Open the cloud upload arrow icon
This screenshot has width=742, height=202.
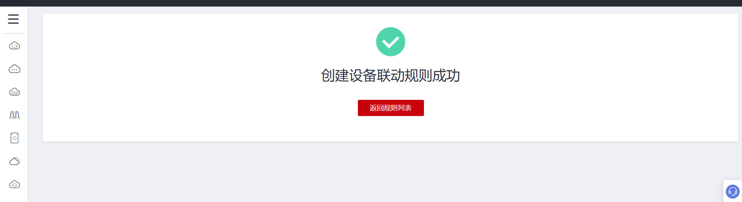(x=14, y=184)
